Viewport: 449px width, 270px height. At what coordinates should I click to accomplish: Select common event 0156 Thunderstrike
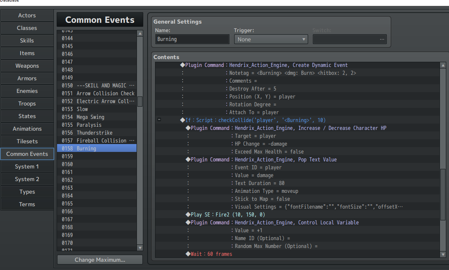[97, 133]
